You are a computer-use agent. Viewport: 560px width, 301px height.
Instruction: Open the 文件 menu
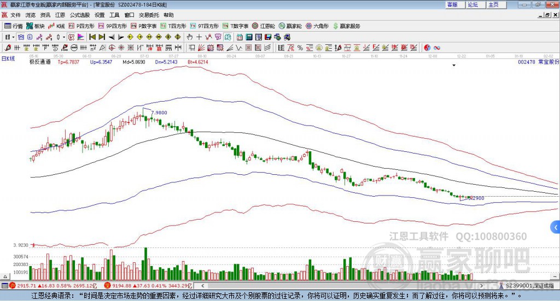click(x=16, y=15)
